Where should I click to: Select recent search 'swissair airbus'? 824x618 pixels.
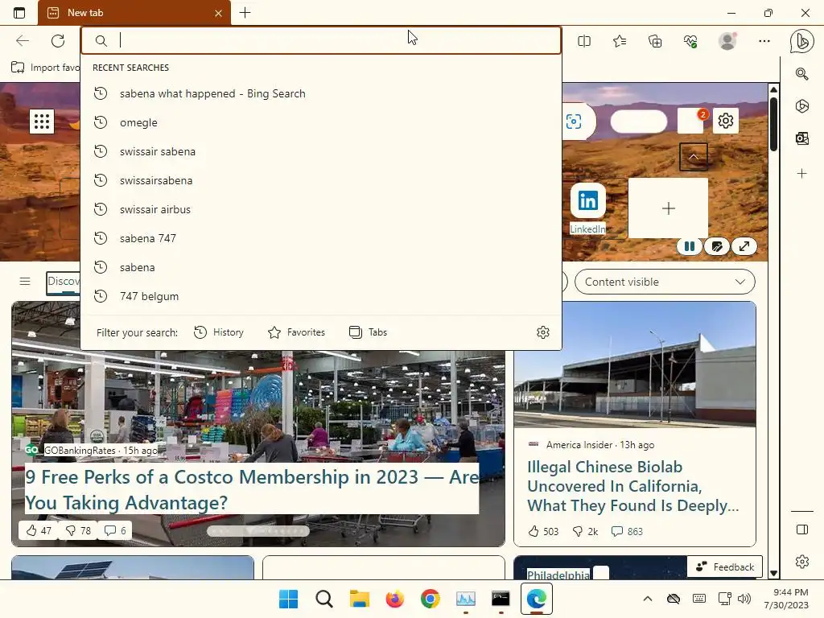coord(321,209)
